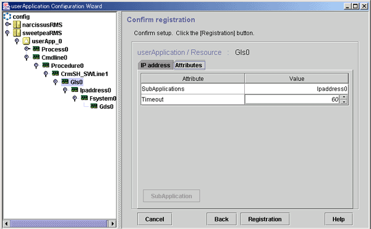Click the tree horizontal scrollbar thumb
This screenshot has height=229, width=371.
pyautogui.click(x=59, y=223)
